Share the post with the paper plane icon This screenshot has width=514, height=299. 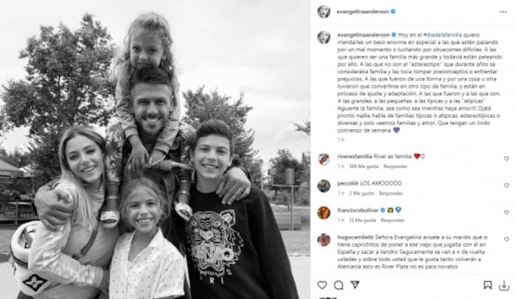point(355,284)
